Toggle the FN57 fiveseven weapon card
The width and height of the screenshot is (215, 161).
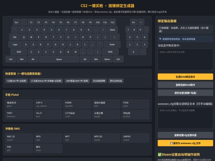tap(19, 114)
